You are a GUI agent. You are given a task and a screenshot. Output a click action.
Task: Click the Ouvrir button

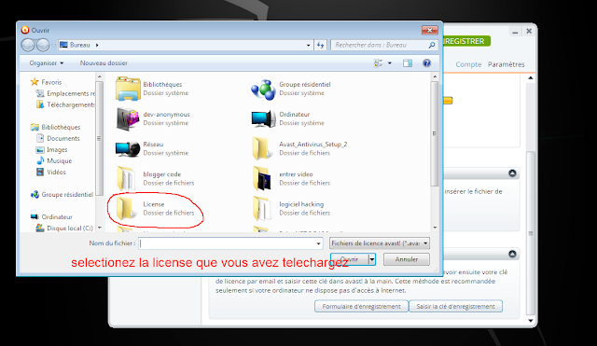[349, 259]
